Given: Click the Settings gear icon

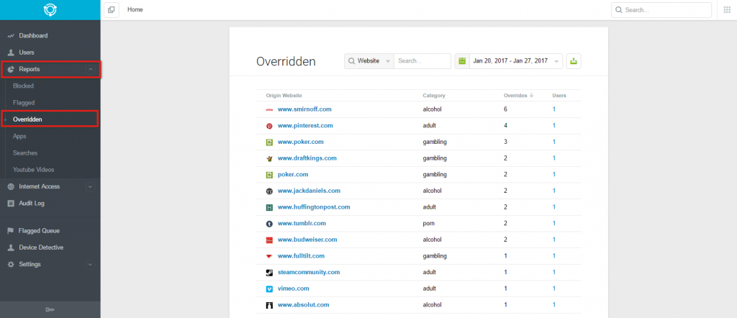Looking at the screenshot, I should click(x=11, y=265).
